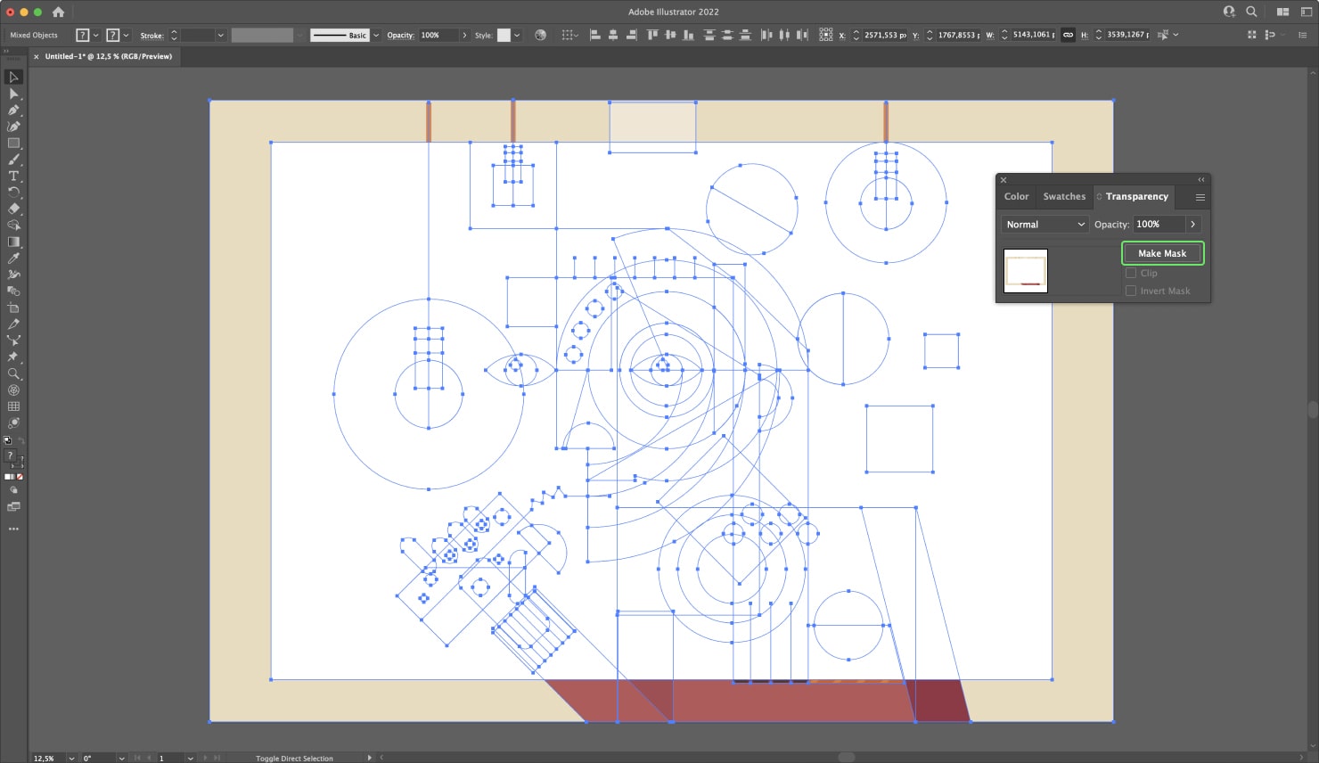Open the Transparency panel flyout menu
Image resolution: width=1319 pixels, height=763 pixels.
coord(1200,197)
